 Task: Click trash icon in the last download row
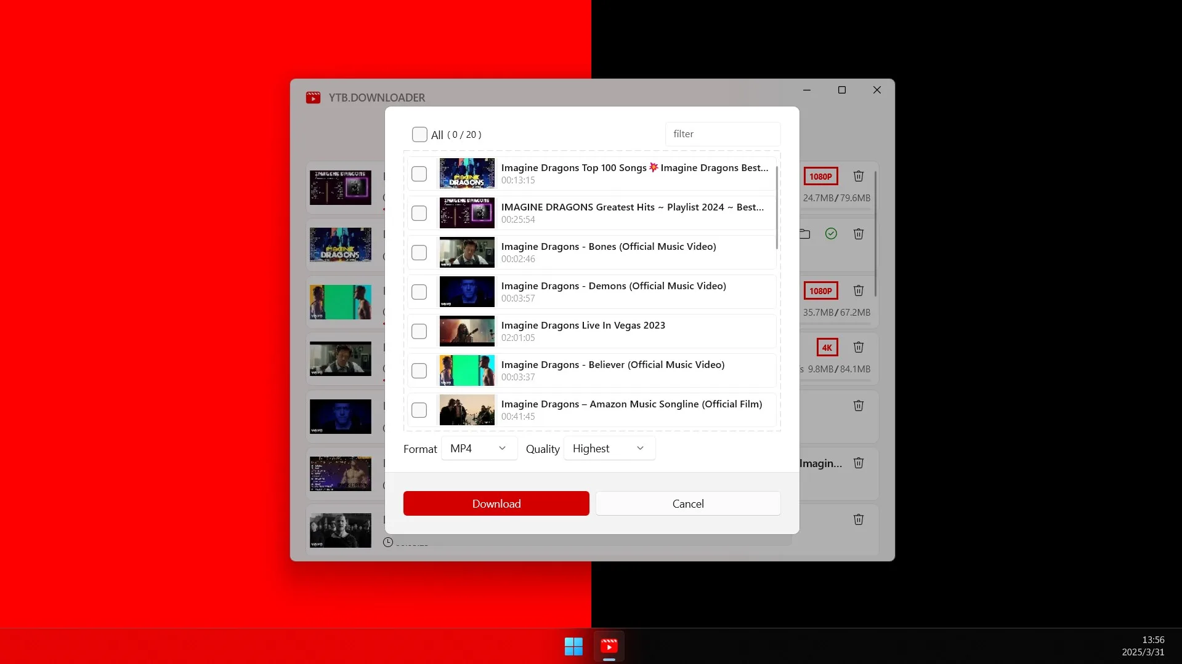point(858,519)
